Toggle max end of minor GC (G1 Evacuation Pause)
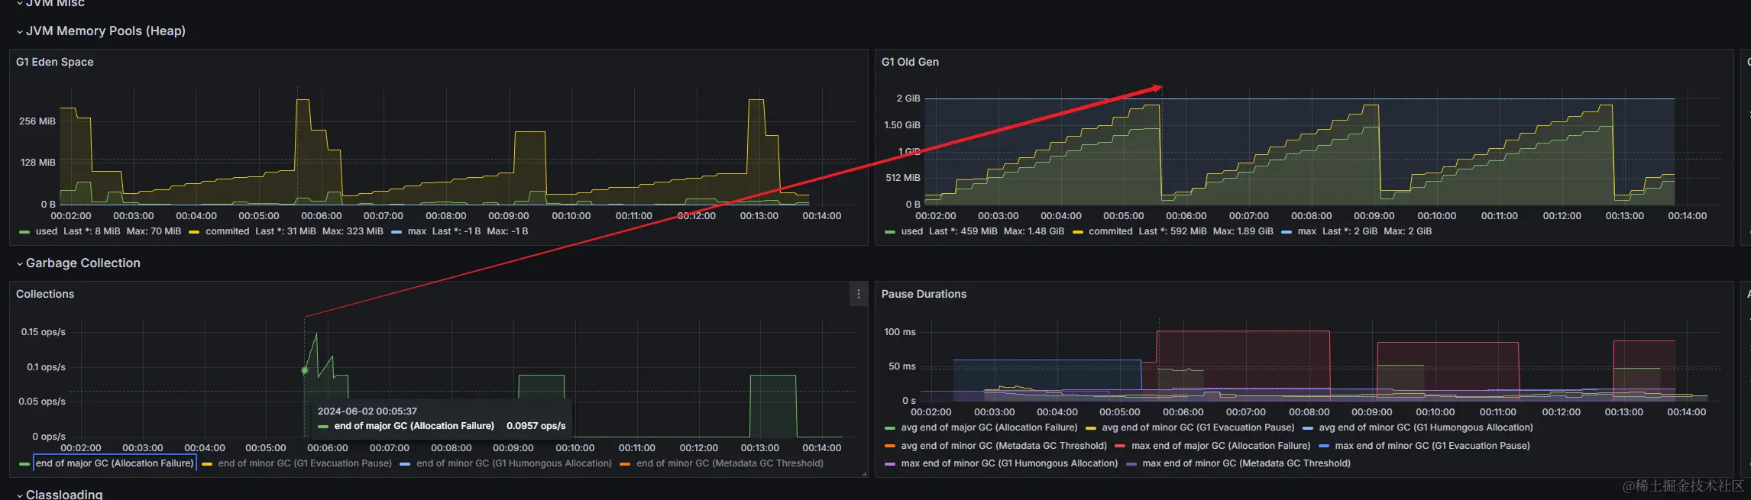This screenshot has height=500, width=1751. coord(1432,446)
